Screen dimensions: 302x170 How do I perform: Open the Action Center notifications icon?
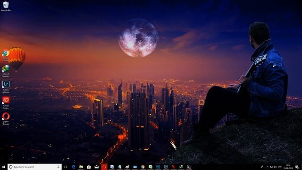pyautogui.click(x=297, y=167)
